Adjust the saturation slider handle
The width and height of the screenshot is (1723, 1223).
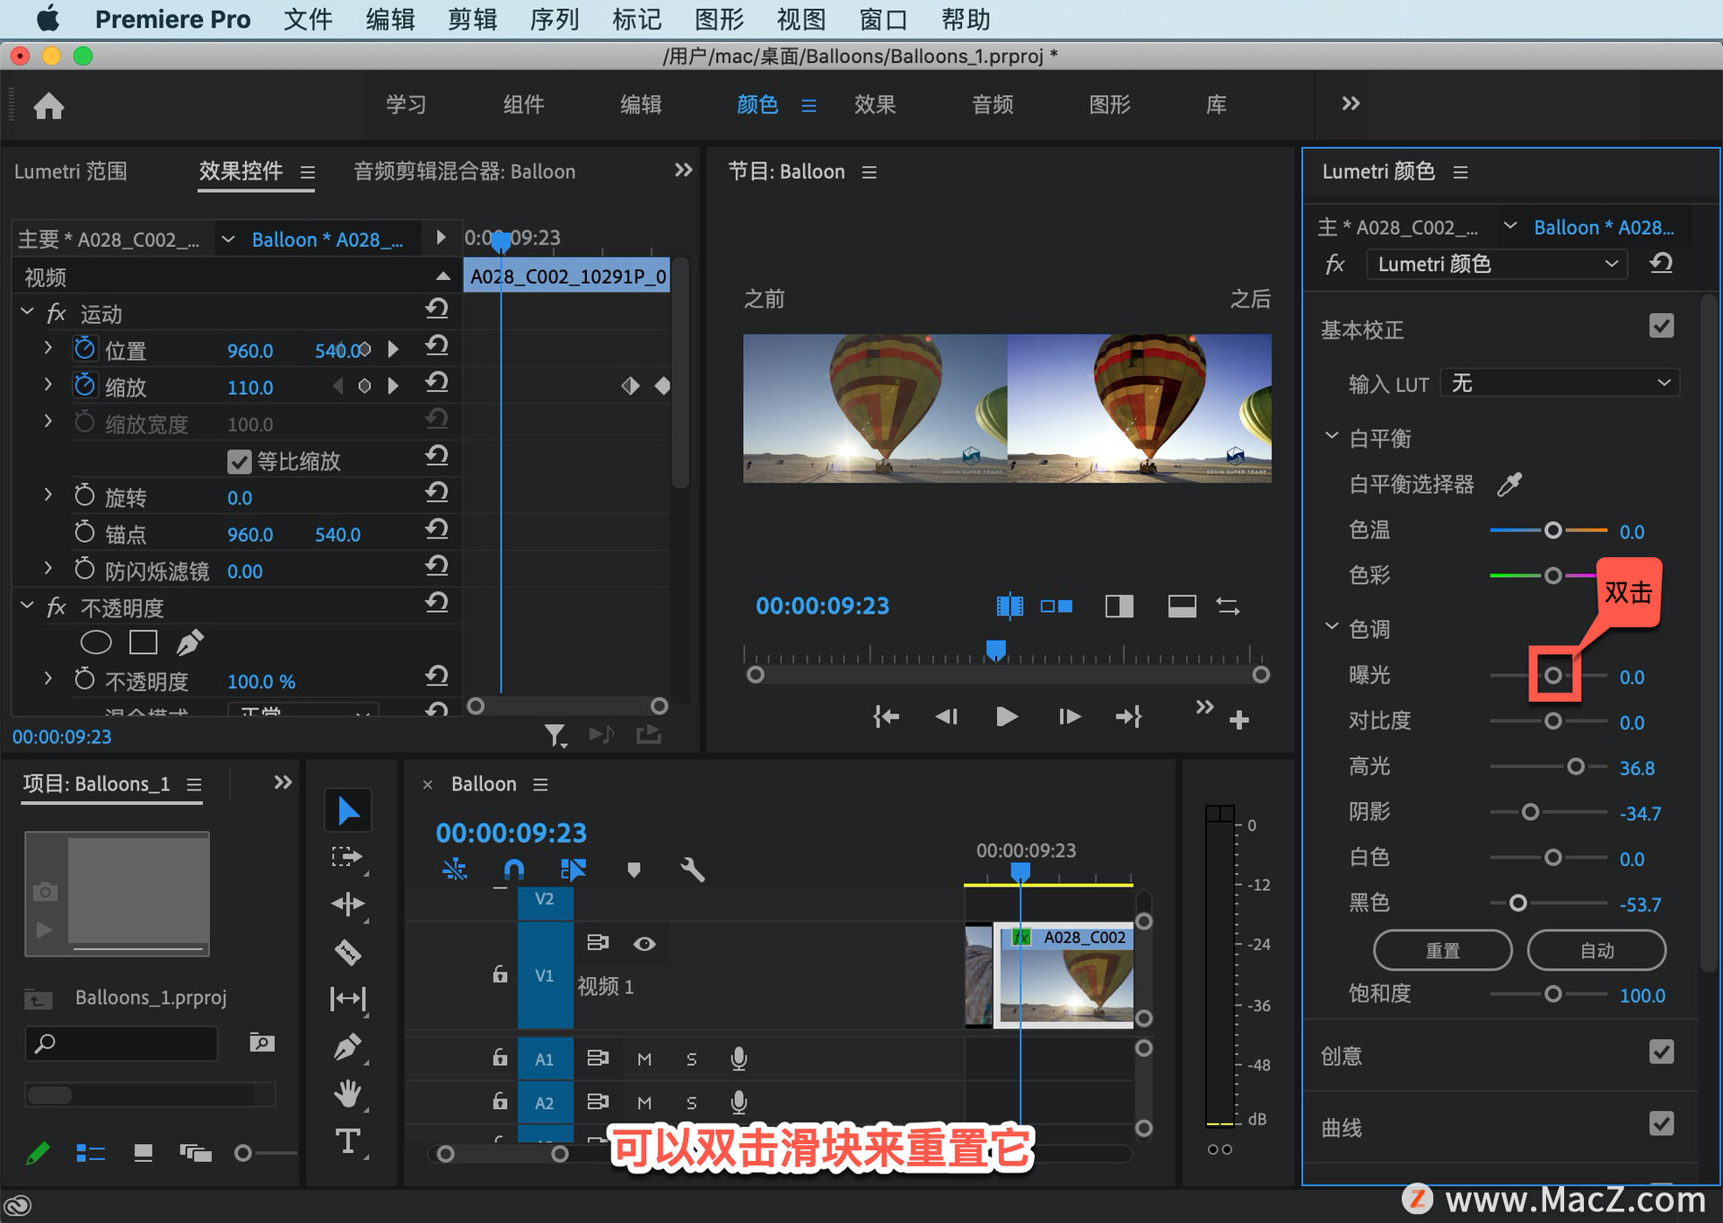(1552, 994)
